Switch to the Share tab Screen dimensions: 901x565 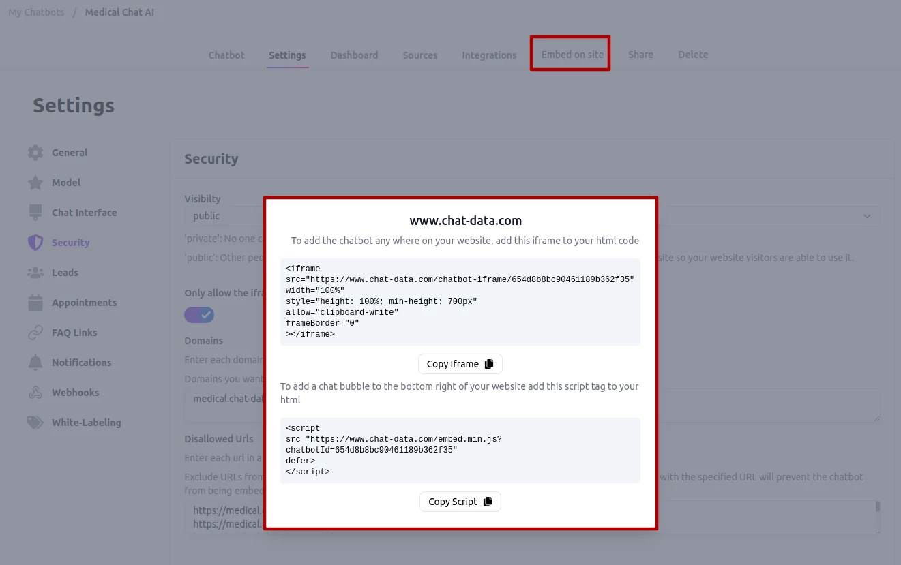tap(641, 55)
